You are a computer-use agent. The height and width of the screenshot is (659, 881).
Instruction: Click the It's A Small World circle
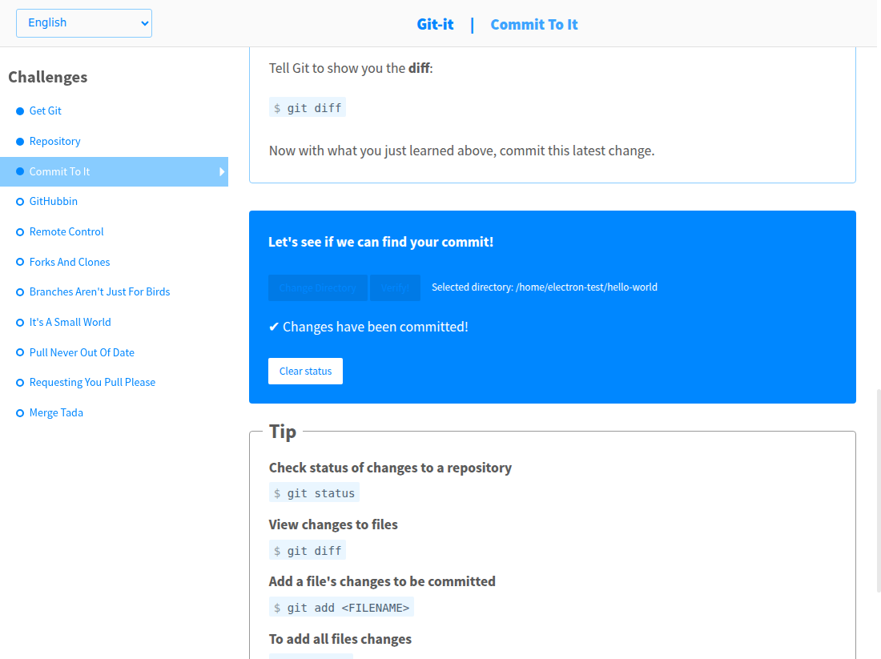pyautogui.click(x=20, y=323)
